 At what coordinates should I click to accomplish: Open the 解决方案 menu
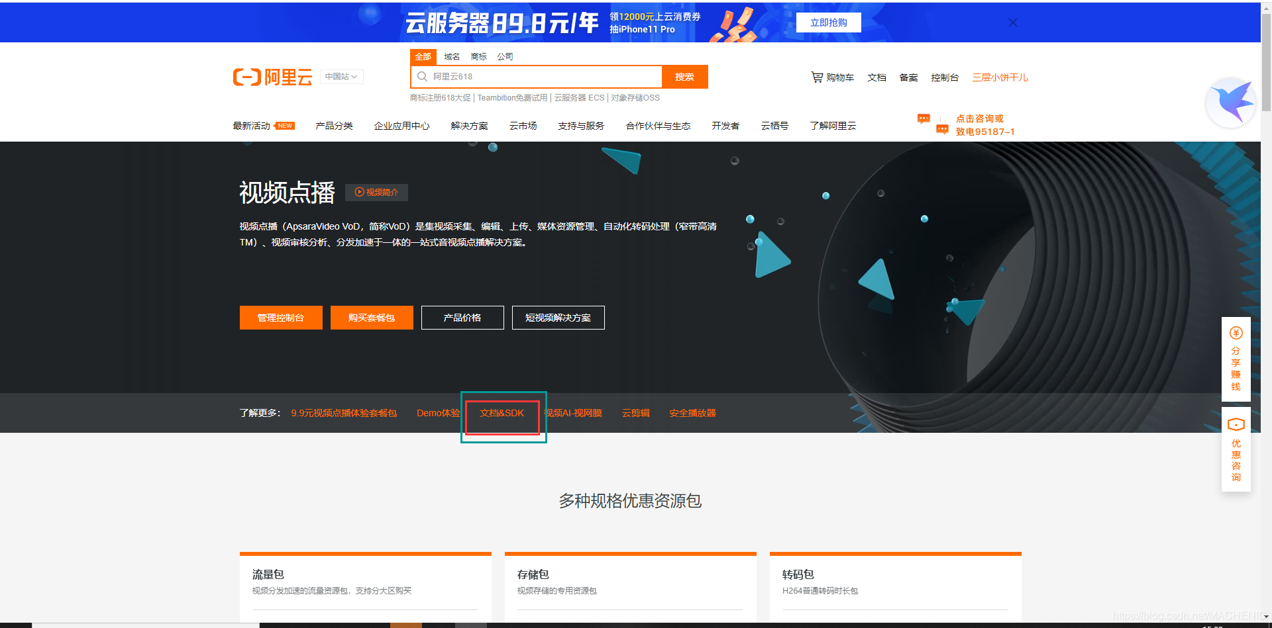pos(469,126)
